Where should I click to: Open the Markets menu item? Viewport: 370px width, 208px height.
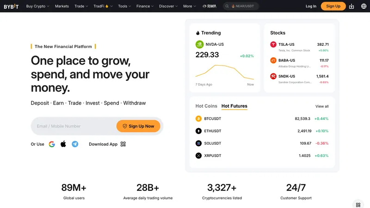coord(62,6)
